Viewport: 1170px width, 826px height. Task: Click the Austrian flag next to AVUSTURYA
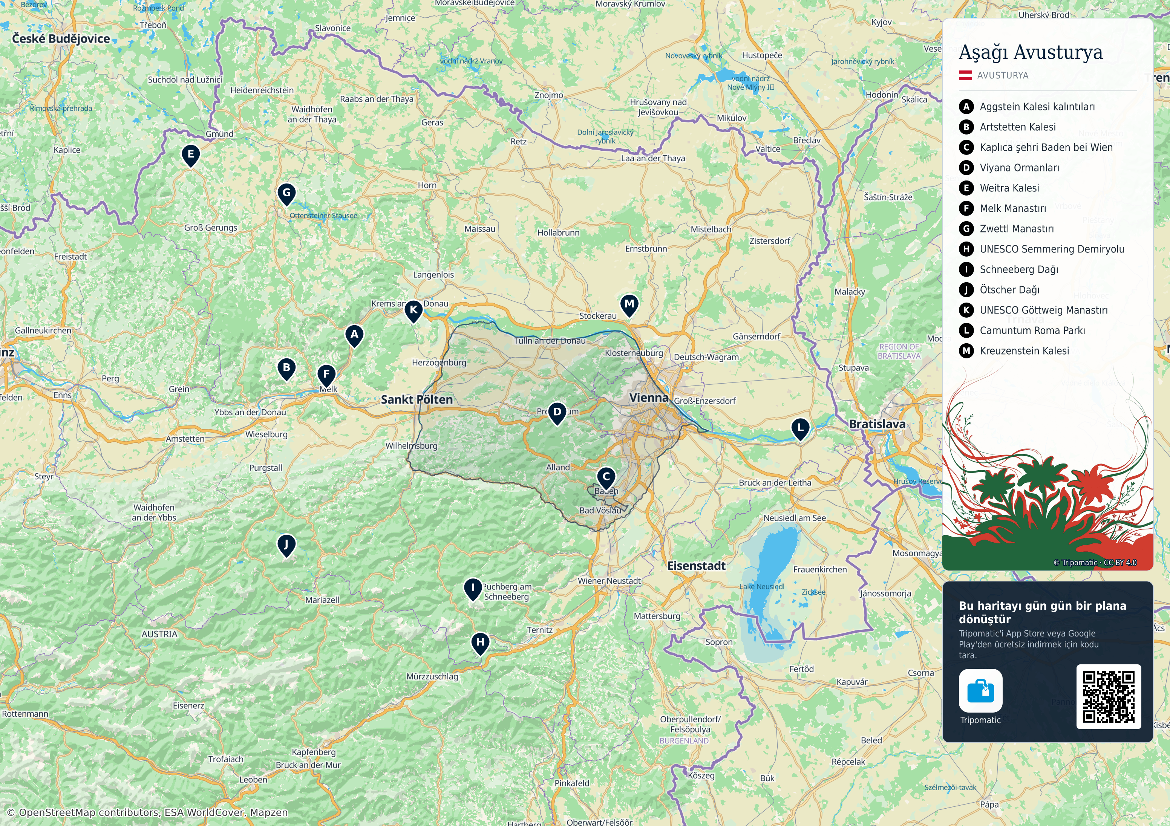click(966, 75)
